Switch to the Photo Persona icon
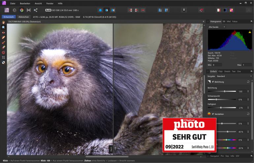 7,10
